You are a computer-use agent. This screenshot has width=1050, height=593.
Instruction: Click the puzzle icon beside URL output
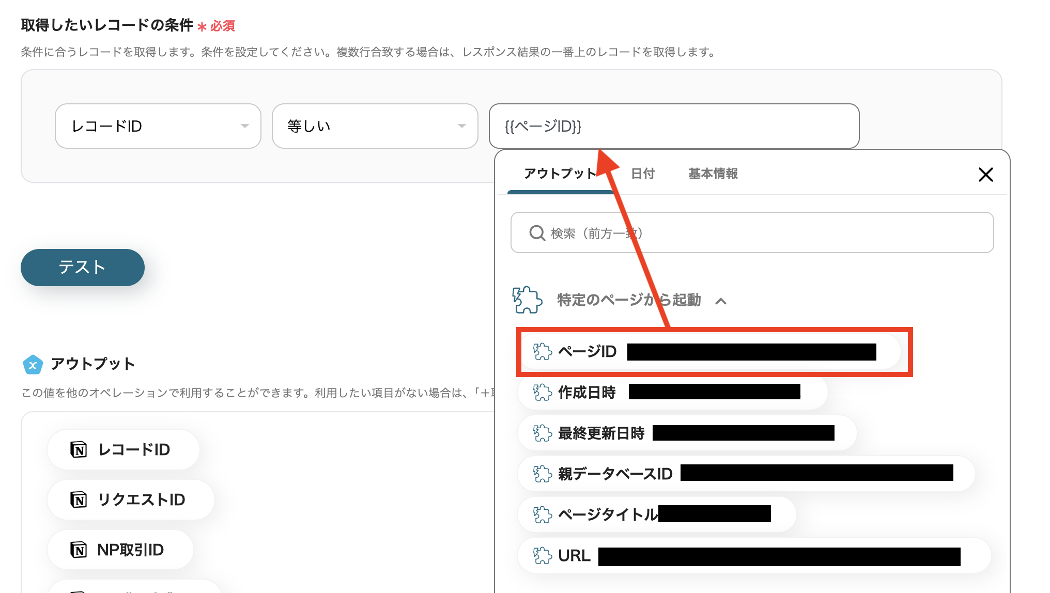click(542, 556)
